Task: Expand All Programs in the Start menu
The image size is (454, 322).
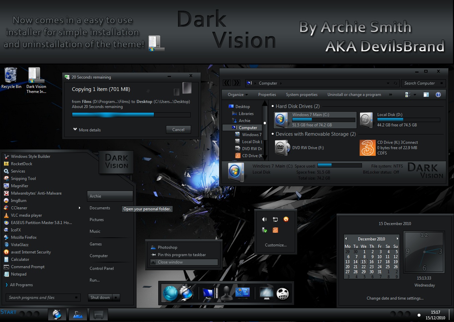Action: click(19, 285)
